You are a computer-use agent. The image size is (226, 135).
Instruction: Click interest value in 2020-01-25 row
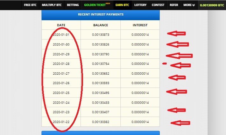click(140, 93)
